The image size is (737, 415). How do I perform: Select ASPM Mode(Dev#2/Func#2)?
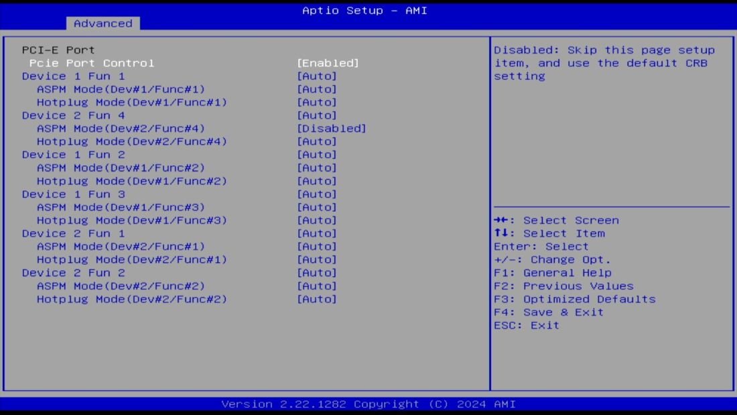(x=121, y=286)
